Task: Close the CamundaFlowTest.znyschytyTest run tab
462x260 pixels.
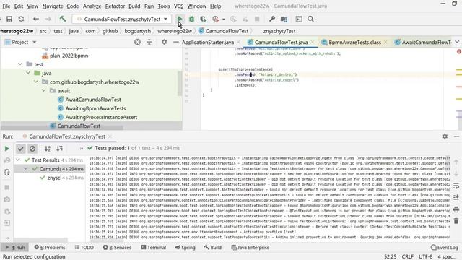Action: click(110, 136)
